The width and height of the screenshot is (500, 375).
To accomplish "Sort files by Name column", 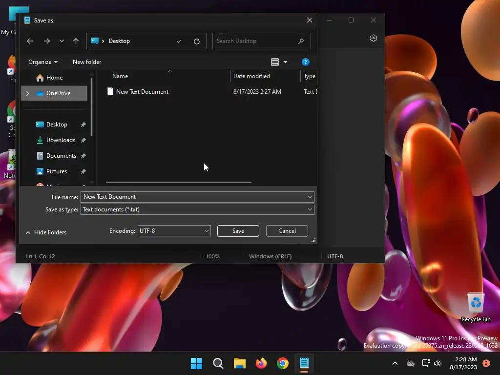I will [x=120, y=76].
